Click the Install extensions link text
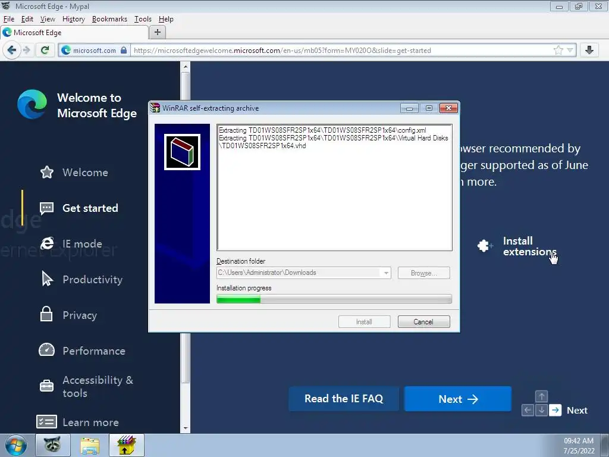Screen dimensions: 609x457 [529, 246]
